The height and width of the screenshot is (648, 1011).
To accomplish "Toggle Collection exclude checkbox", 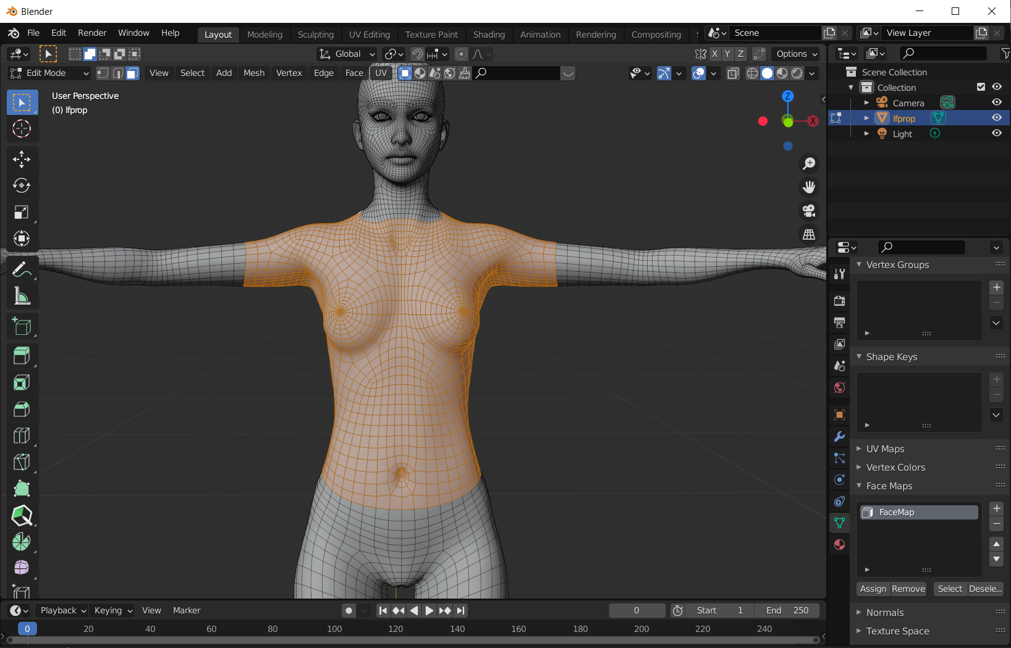I will 981,87.
